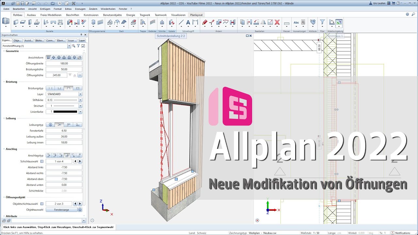Select the slab tool in Bauteile group
Screen dimensions: 418x235
tap(23, 22)
